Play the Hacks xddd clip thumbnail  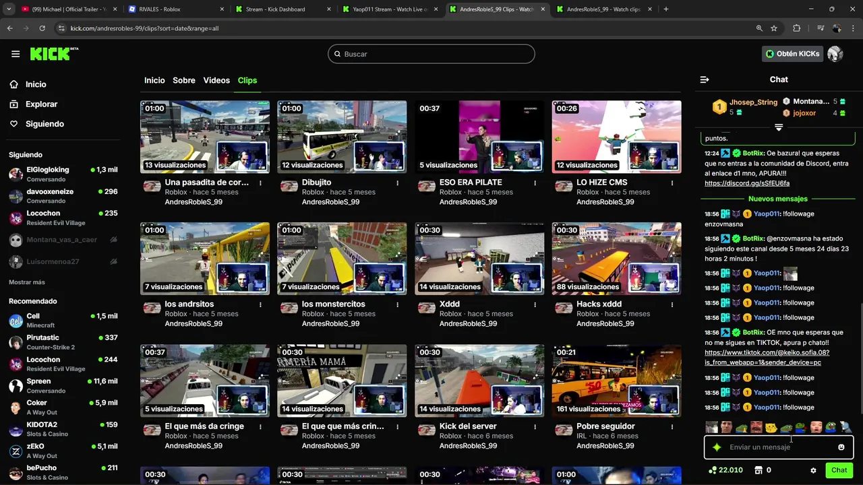616,259
